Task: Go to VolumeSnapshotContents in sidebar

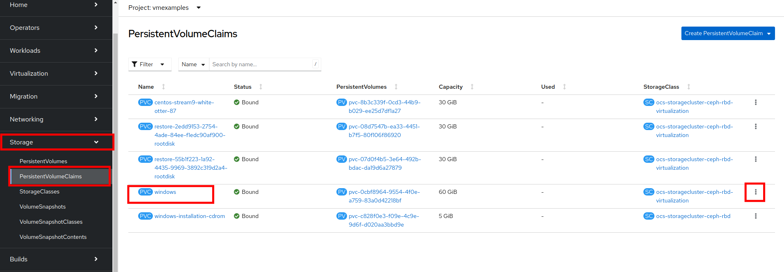Action: click(53, 237)
